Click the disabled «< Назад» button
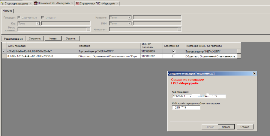The image size is (270, 136). point(209,127)
